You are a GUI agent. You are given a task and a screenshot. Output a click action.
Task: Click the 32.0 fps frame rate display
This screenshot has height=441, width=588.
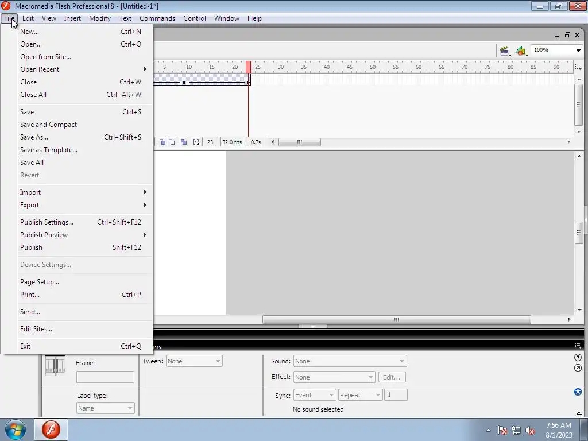(x=232, y=142)
